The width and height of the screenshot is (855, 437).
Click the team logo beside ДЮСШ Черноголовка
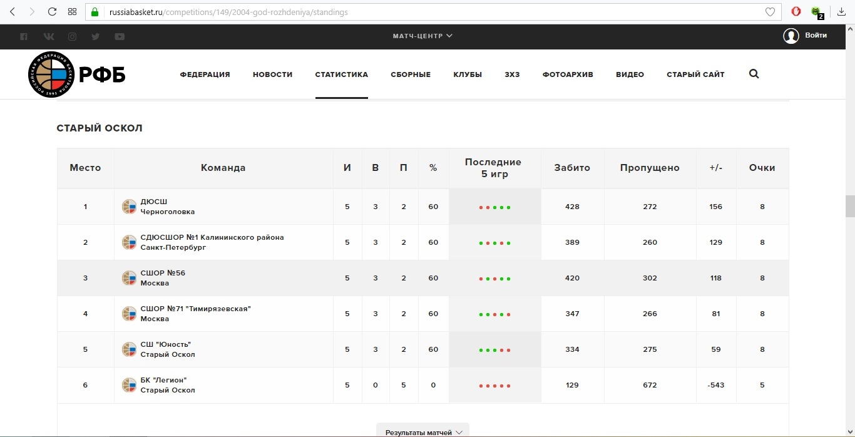pos(129,207)
